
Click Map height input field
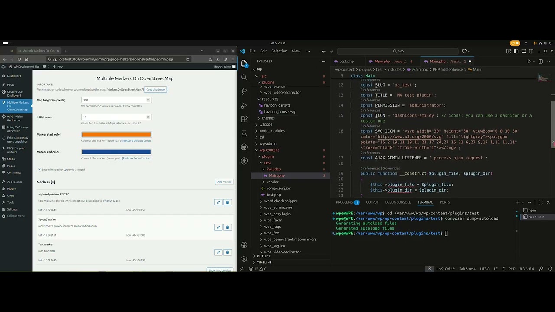coord(116,100)
